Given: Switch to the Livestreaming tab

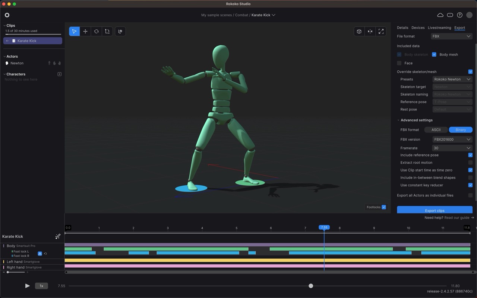Looking at the screenshot, I should [x=439, y=28].
